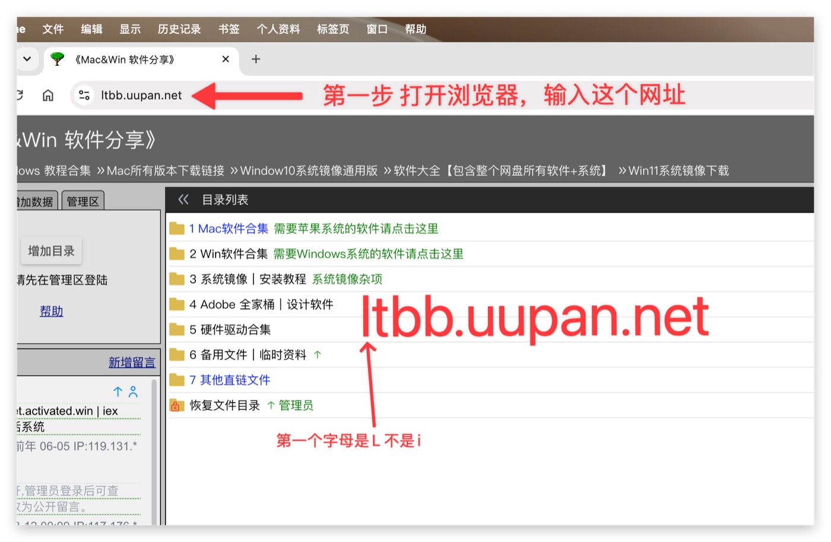Screen dimensions: 831x542
Task: Open the 文件 menu
Action: 53,29
